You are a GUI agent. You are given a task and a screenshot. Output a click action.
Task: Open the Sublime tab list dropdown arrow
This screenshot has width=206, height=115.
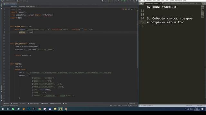point(204,4)
